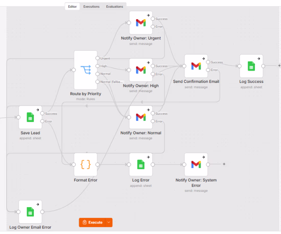
Task: Open the Send Confirmation Email Gmail node
Action: (x=196, y=66)
